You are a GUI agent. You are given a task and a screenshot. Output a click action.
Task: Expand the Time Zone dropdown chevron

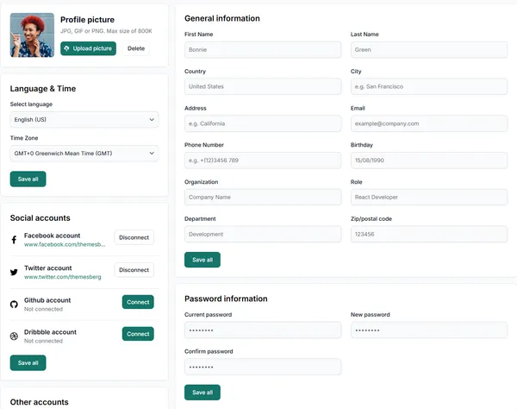[x=152, y=154]
